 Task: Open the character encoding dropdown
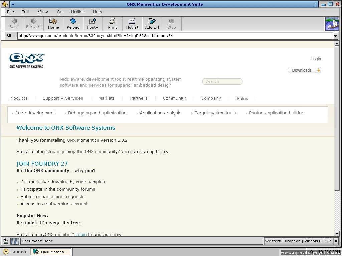336,241
